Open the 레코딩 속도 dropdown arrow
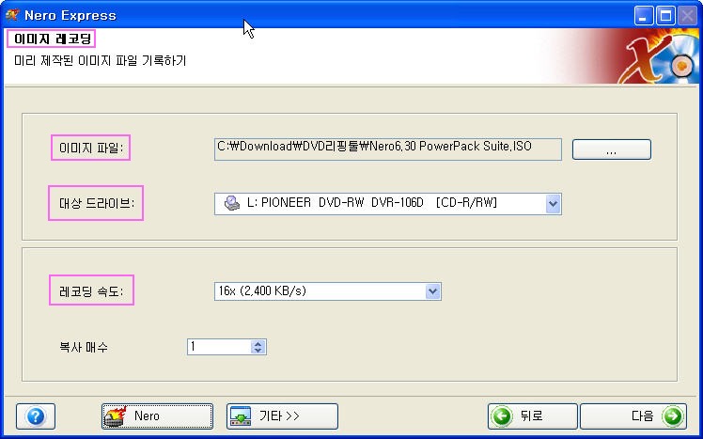 (x=432, y=291)
